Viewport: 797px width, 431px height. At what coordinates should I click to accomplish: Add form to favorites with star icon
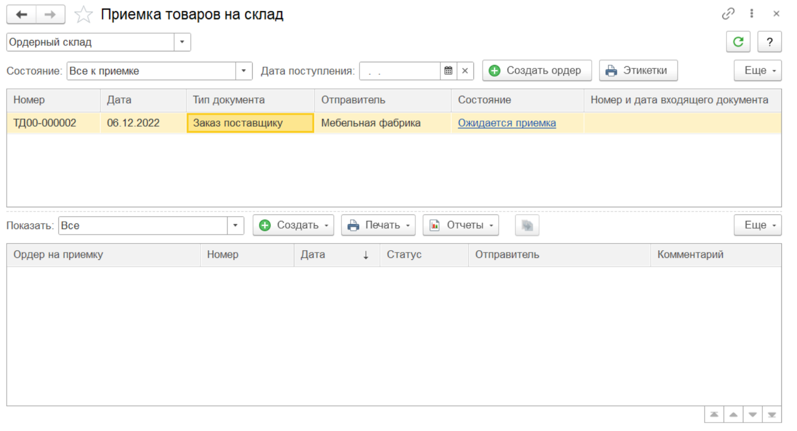(x=83, y=15)
